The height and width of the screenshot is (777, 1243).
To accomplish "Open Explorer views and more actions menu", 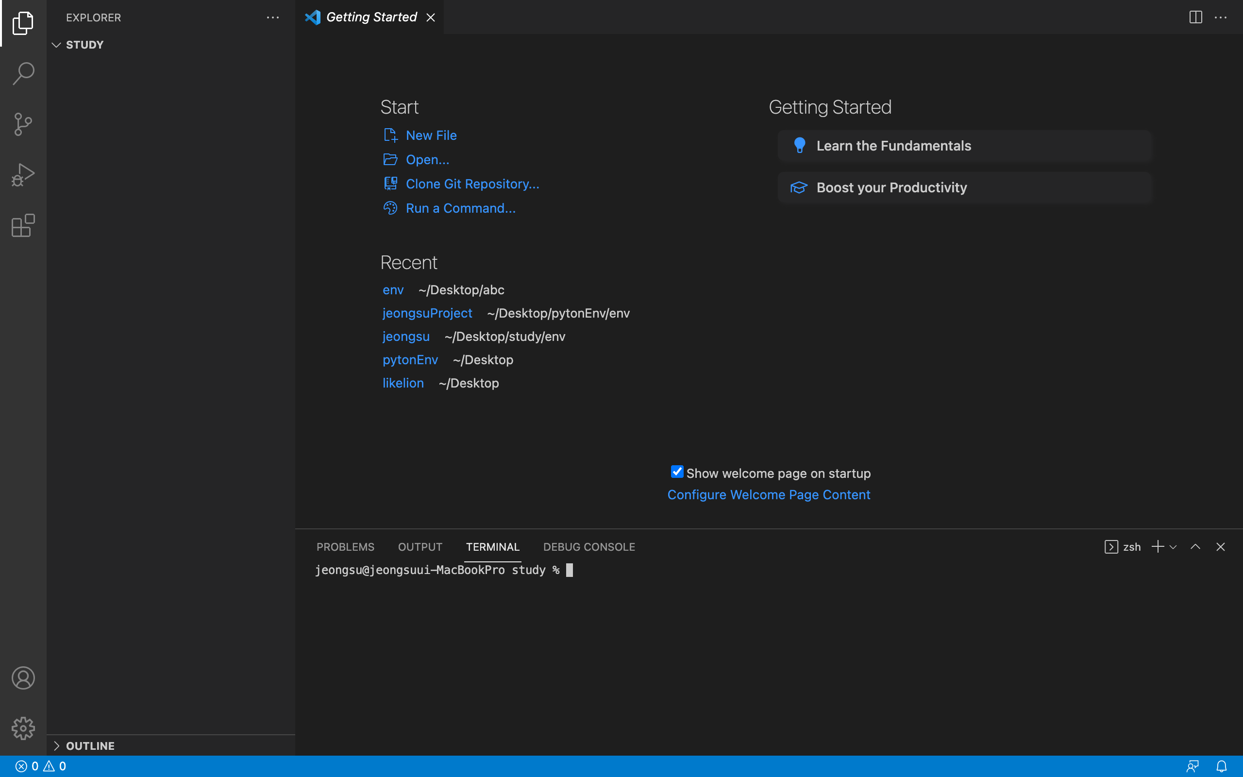I will [x=273, y=17].
